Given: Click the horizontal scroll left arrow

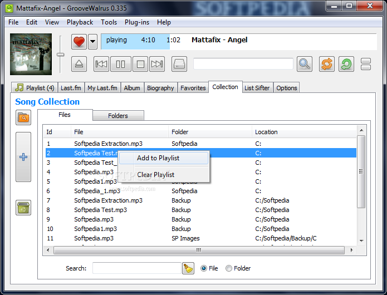Looking at the screenshot, I should click(48, 250).
